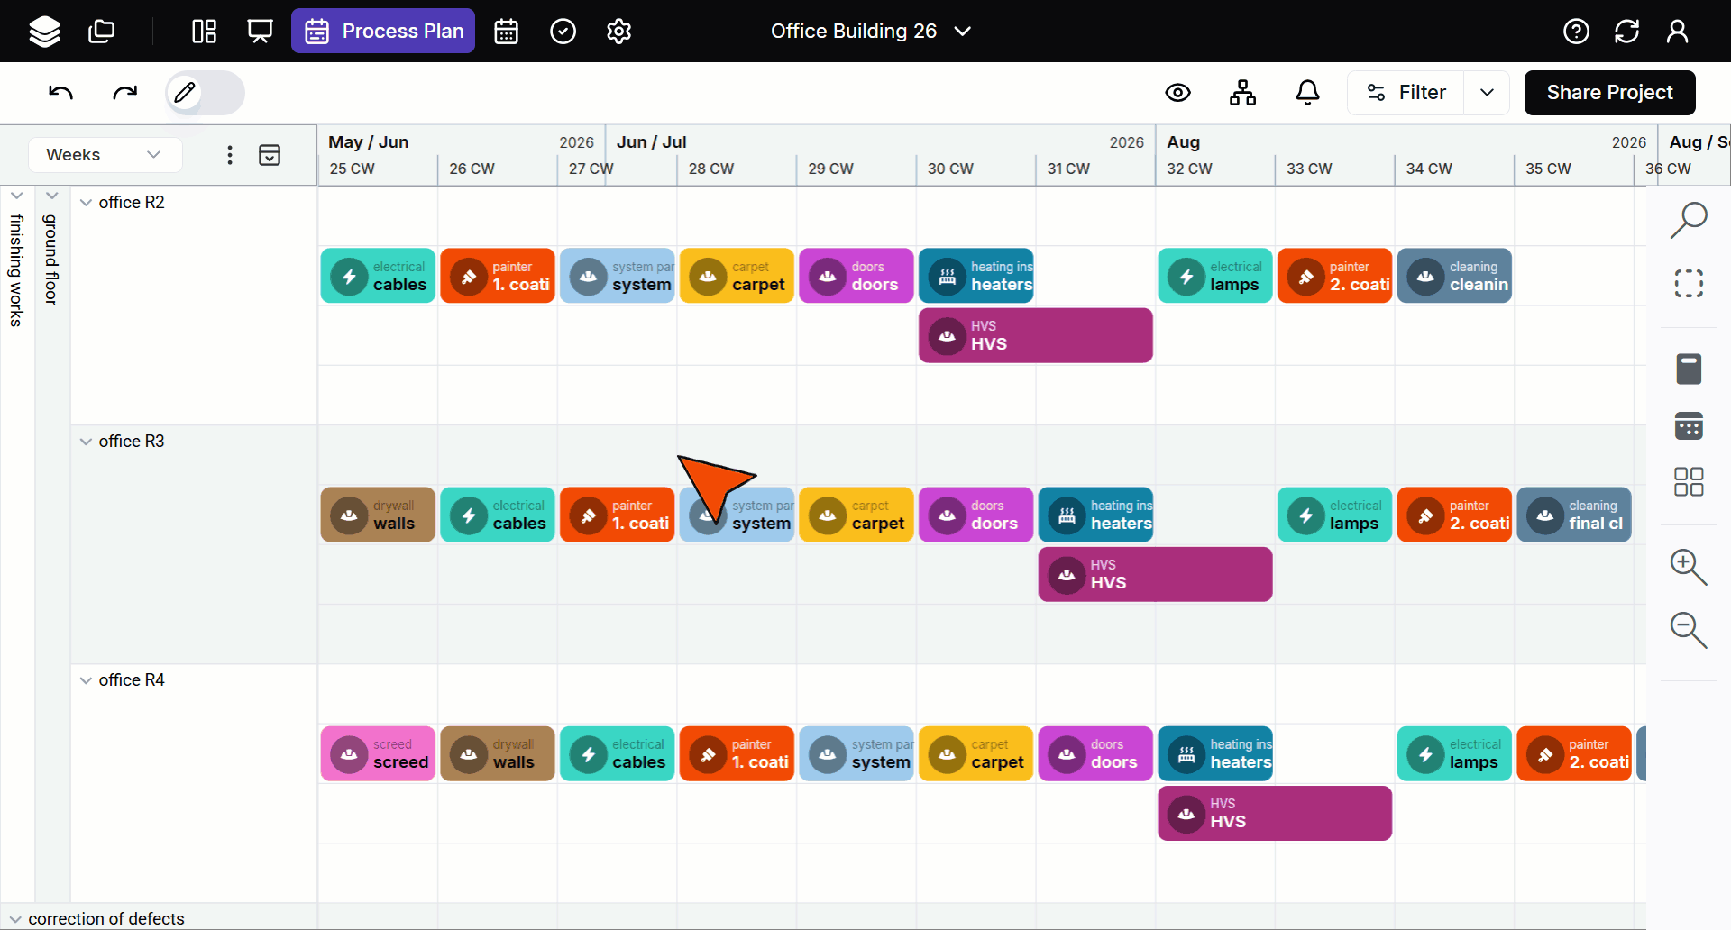Zoom out of the timeline

pyautogui.click(x=1688, y=629)
